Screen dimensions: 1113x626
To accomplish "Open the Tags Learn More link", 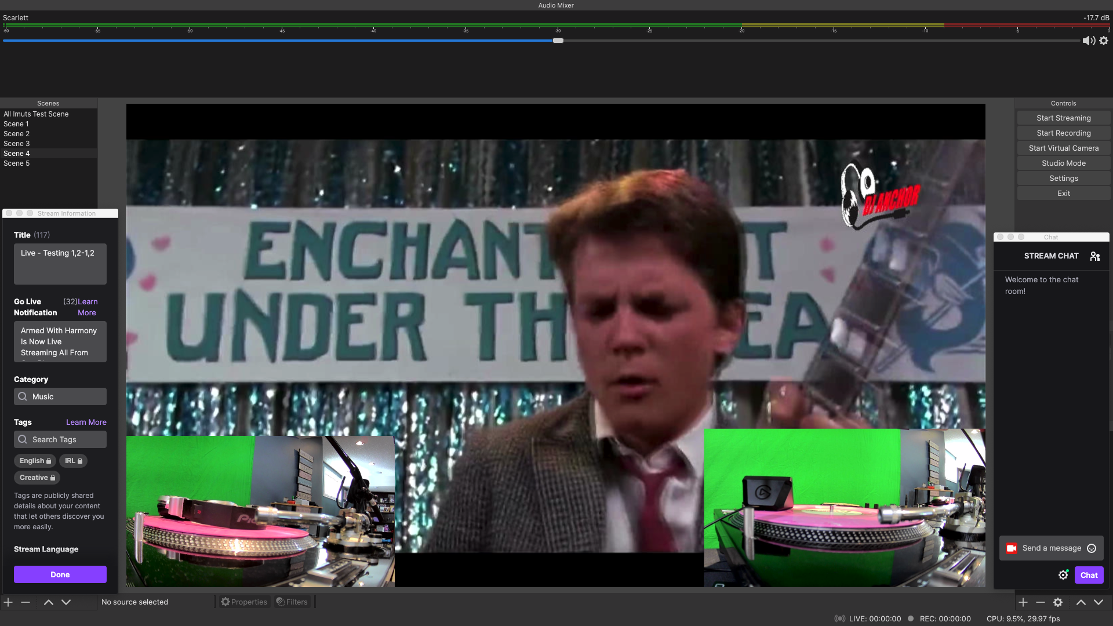I will coord(86,422).
